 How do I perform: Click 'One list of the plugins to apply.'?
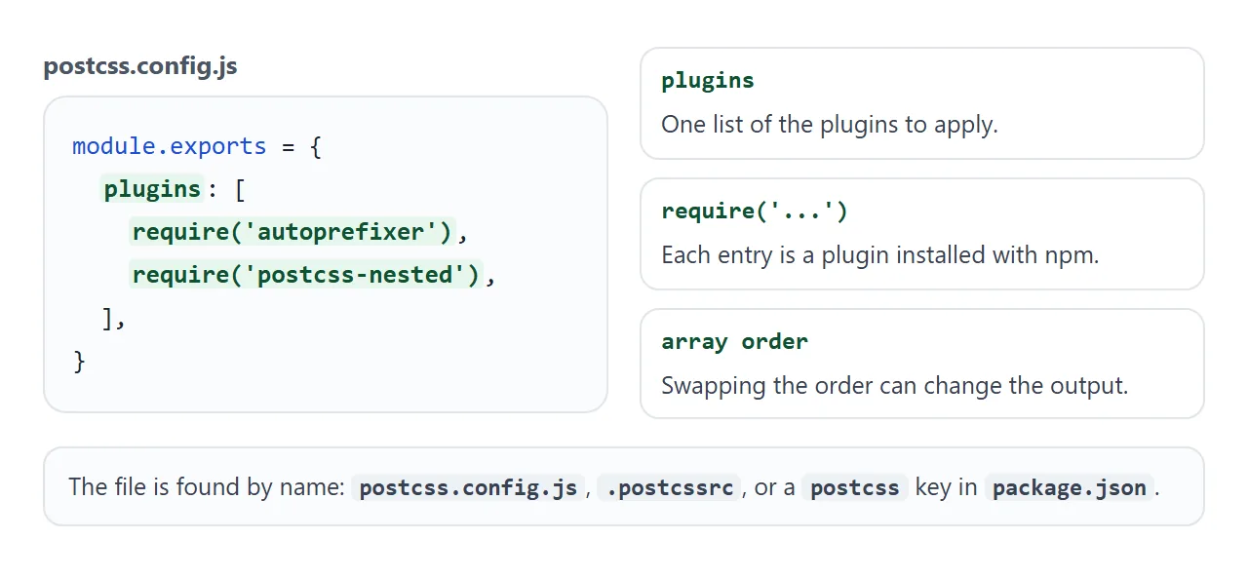tap(830, 125)
